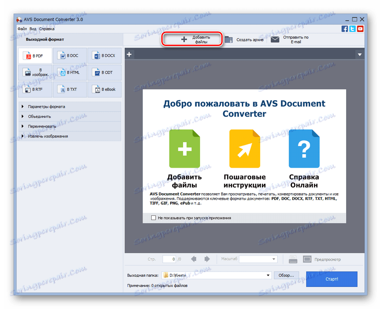Choose the To HTML output format
381x309 pixels.
click(x=70, y=72)
